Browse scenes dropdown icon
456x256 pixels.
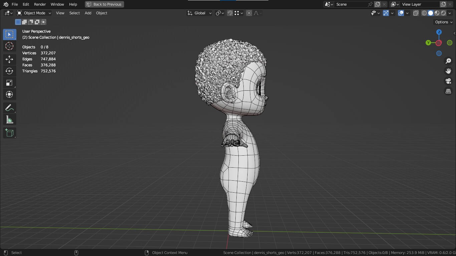point(329,4)
